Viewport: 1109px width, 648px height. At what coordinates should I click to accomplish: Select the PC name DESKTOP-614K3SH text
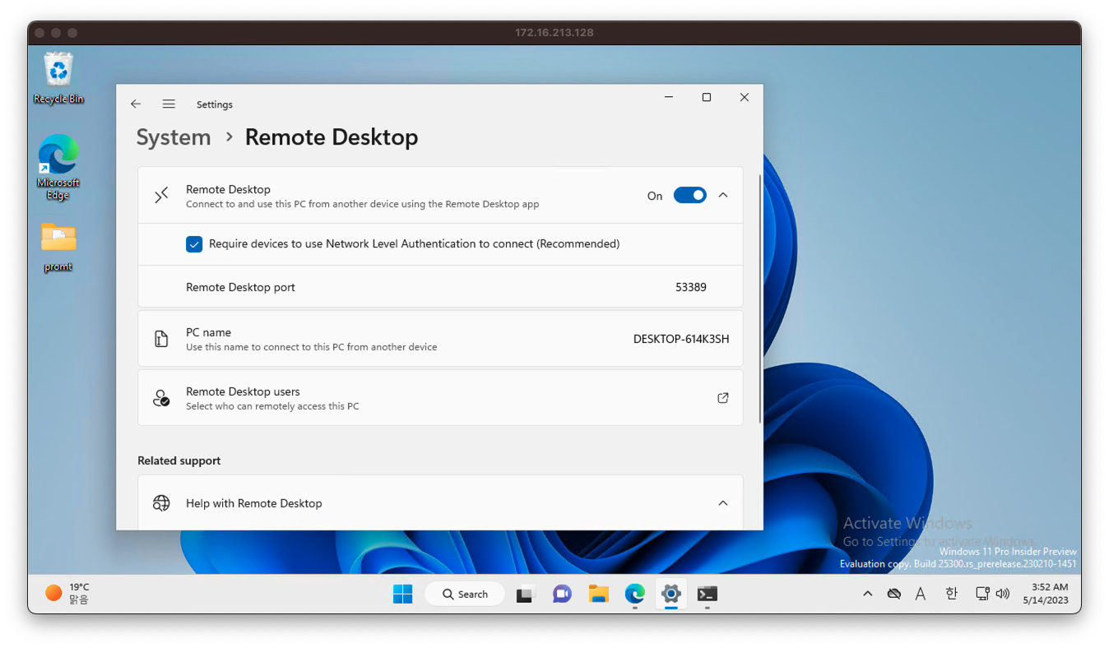(x=681, y=339)
